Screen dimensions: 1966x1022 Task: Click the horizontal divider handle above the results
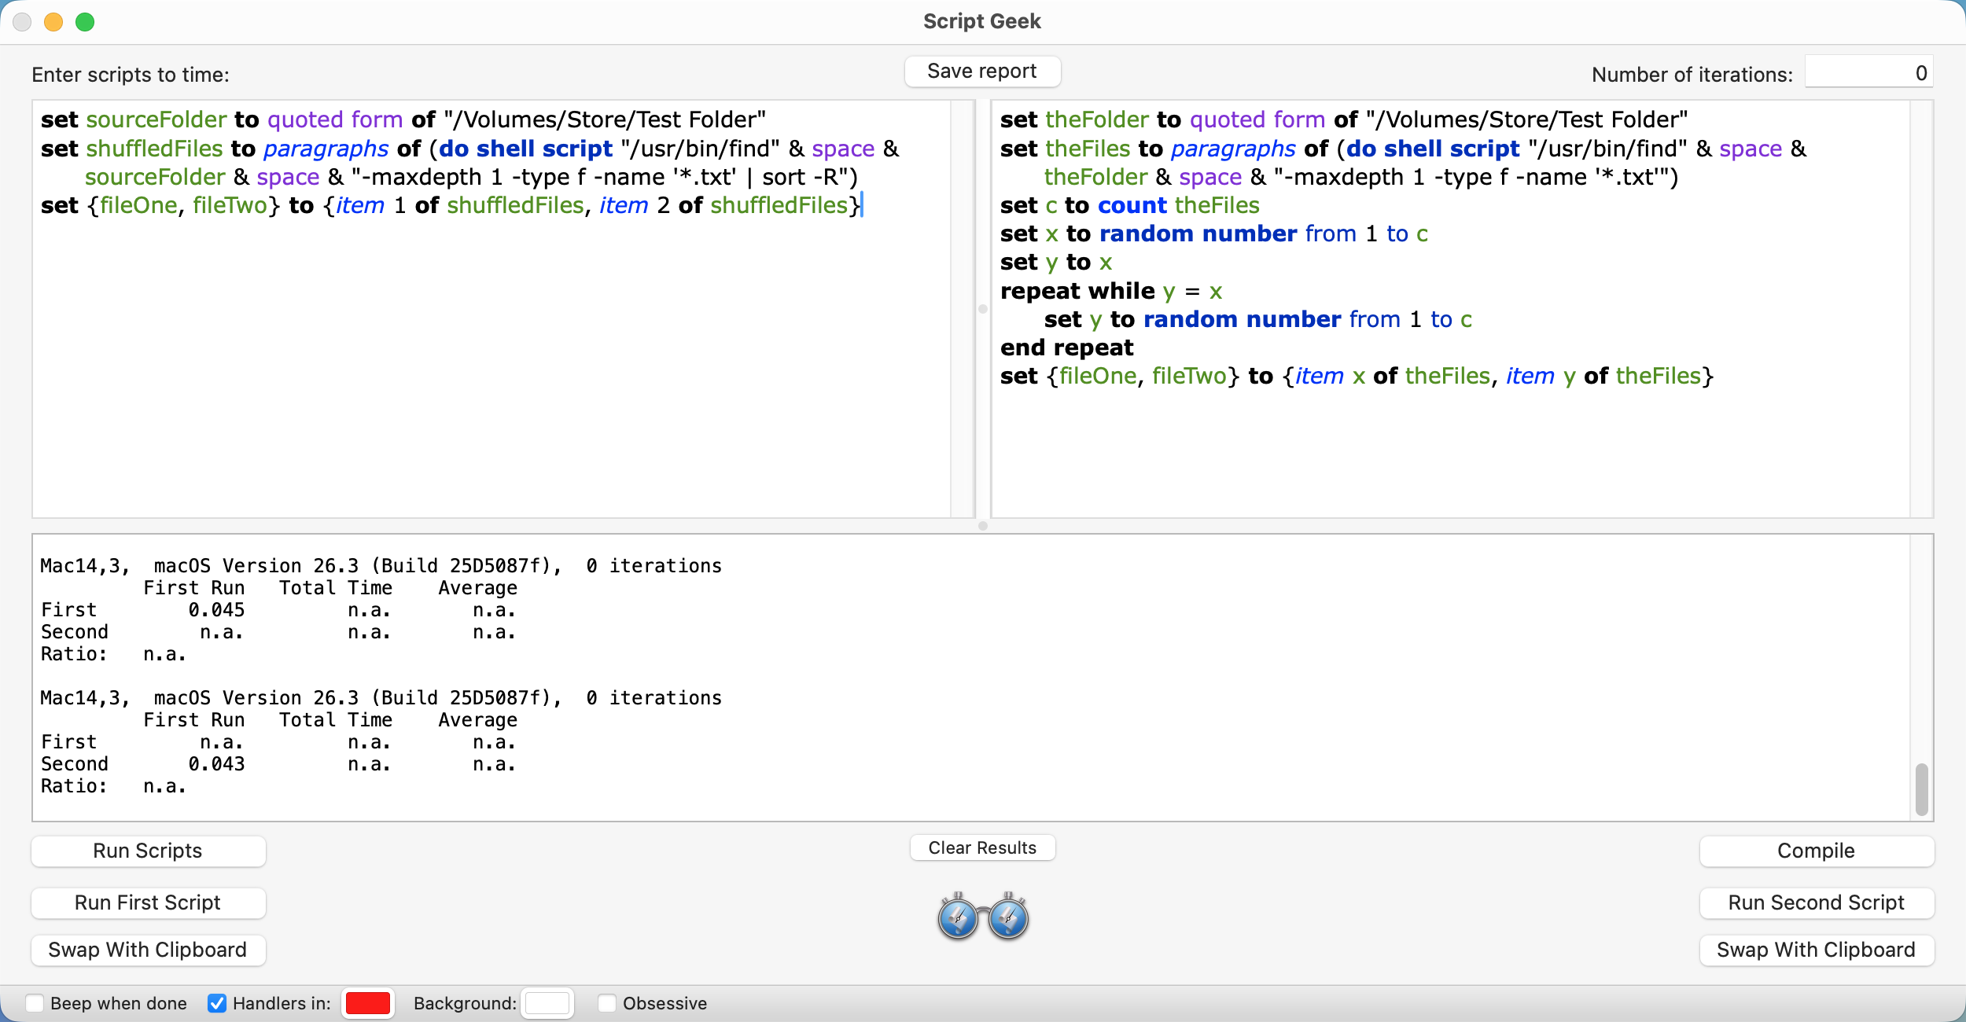pos(982,526)
